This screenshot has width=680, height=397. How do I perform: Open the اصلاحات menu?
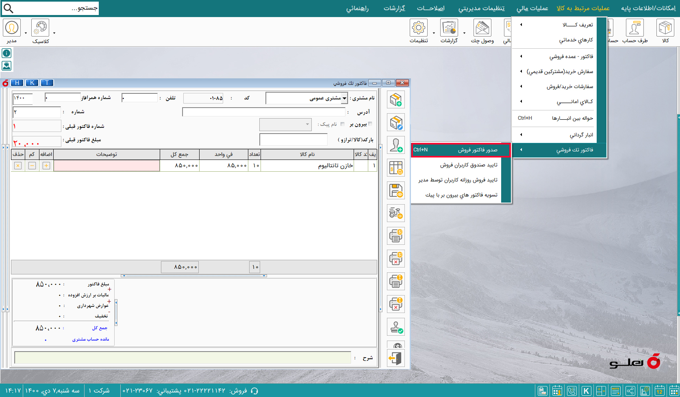[431, 8]
